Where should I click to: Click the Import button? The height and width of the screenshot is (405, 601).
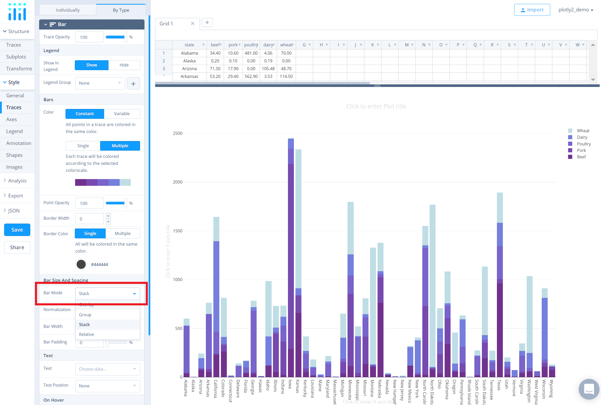click(x=532, y=10)
